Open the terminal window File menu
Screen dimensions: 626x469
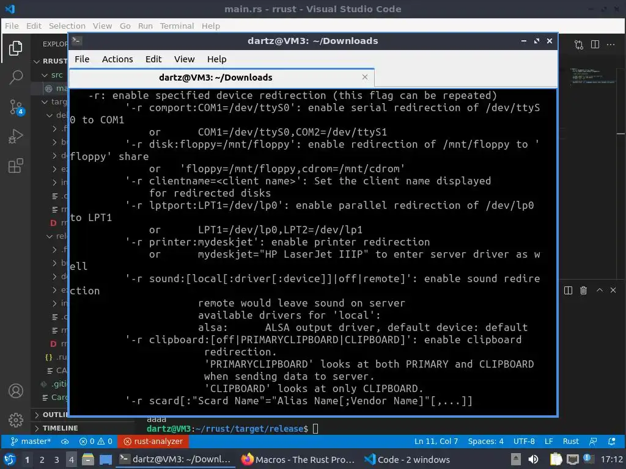pos(82,59)
